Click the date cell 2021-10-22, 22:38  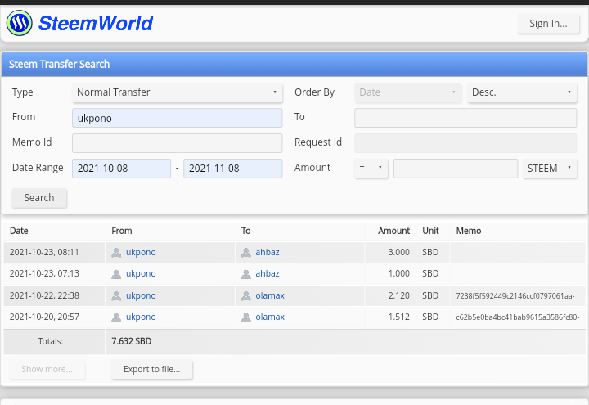[44, 295]
